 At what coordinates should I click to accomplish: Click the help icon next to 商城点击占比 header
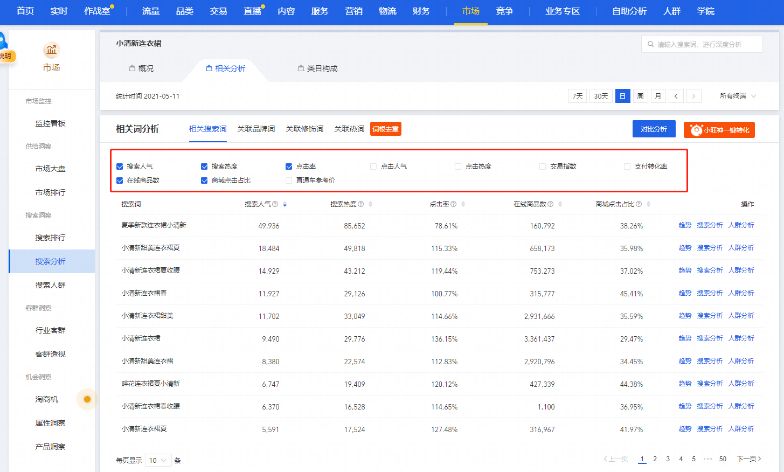(639, 204)
